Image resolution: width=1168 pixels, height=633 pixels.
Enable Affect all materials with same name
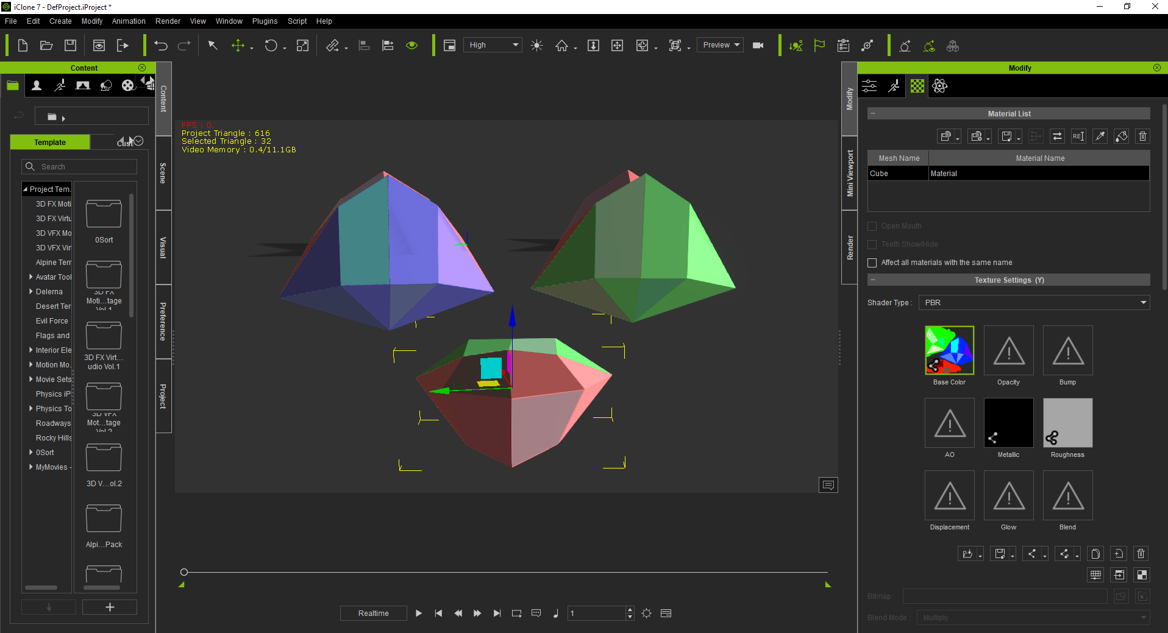[872, 263]
